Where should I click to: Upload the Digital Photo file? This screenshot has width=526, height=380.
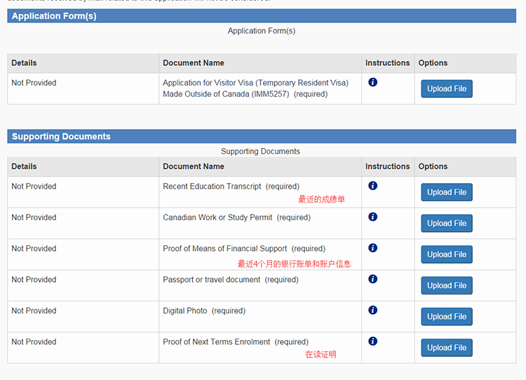click(447, 316)
